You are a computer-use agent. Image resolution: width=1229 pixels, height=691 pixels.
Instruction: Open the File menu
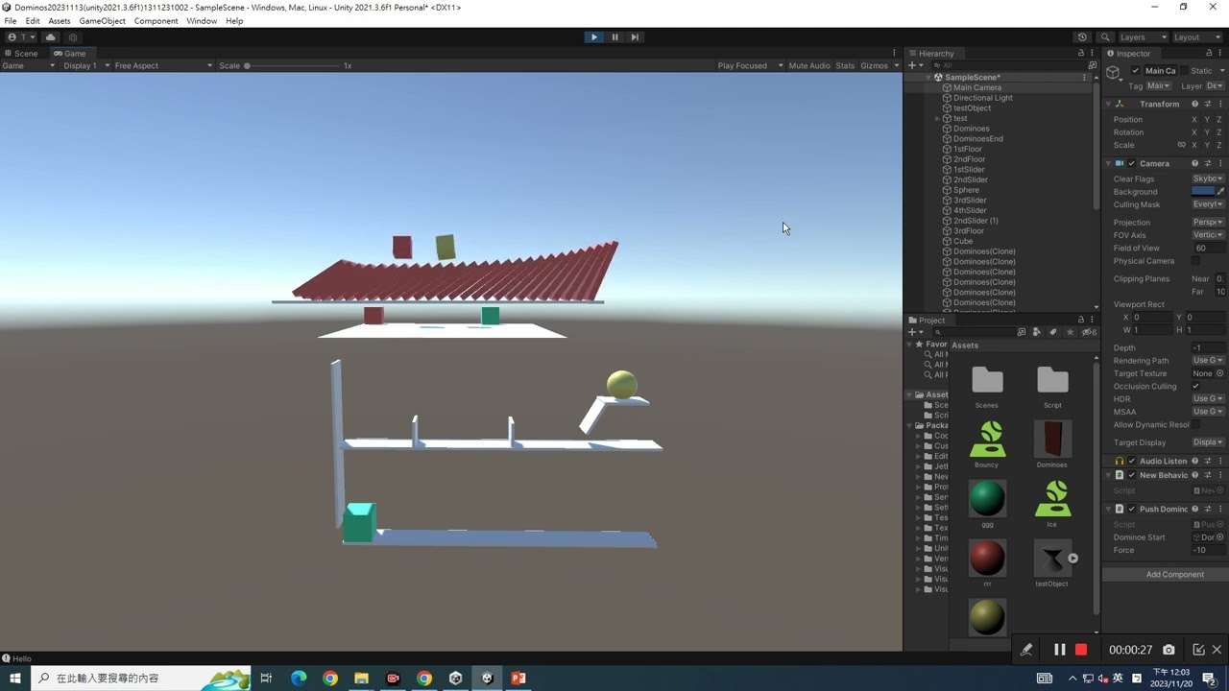tap(11, 21)
